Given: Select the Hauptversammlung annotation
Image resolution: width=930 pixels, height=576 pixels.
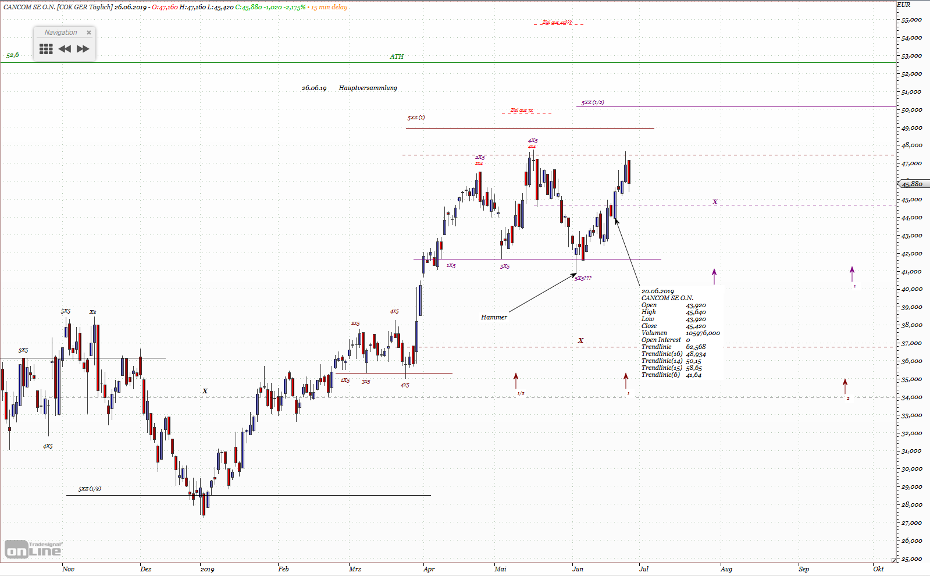Looking at the screenshot, I should 368,88.
